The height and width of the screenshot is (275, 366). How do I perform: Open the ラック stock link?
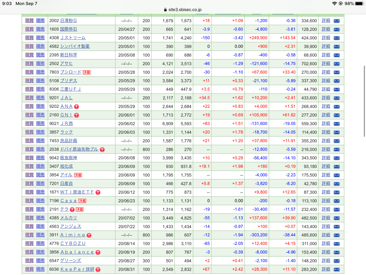click(x=66, y=132)
